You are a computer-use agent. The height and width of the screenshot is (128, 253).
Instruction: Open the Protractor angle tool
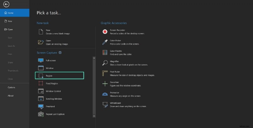pyautogui.click(x=105, y=94)
